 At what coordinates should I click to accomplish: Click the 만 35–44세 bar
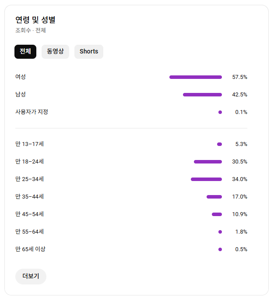[214, 197]
